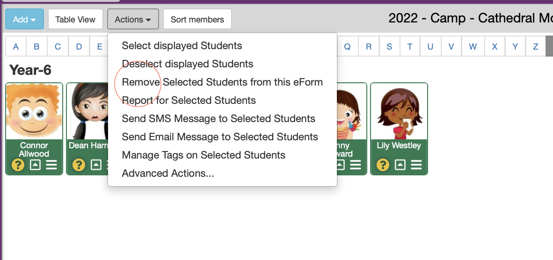The height and width of the screenshot is (260, 553).
Task: Filter students by letter W
Action: (x=473, y=47)
